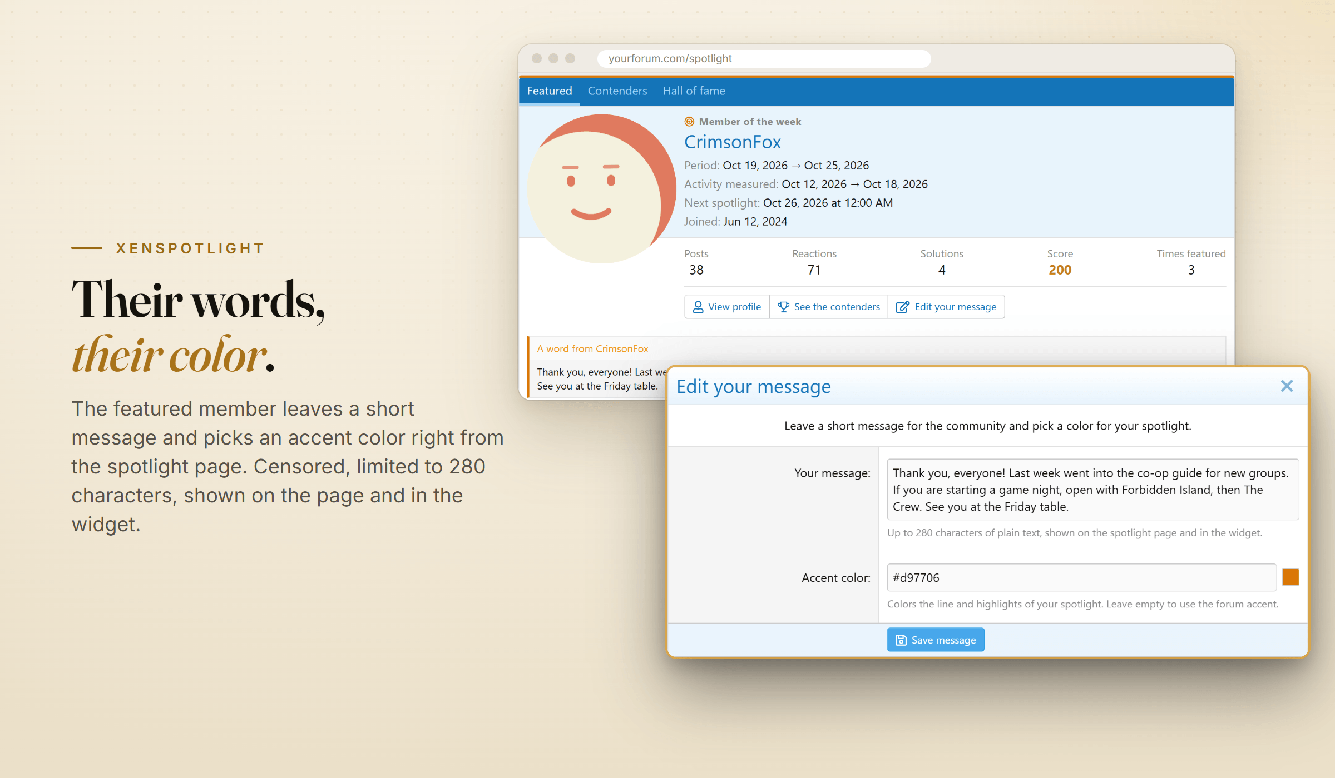The image size is (1335, 778).
Task: Click the Reactions count 71
Action: 814,270
